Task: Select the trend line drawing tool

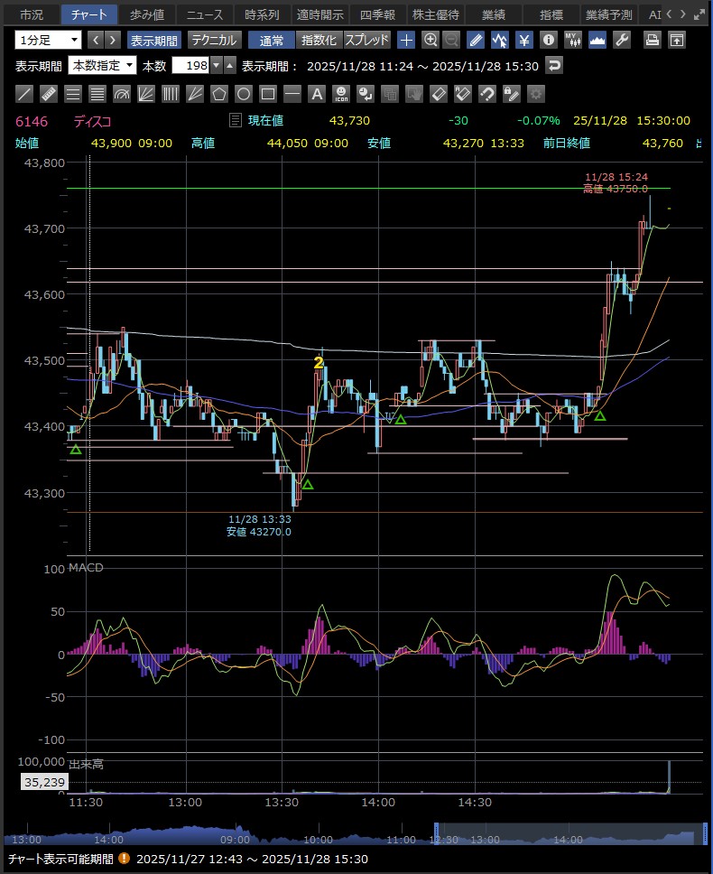Action: coord(25,94)
